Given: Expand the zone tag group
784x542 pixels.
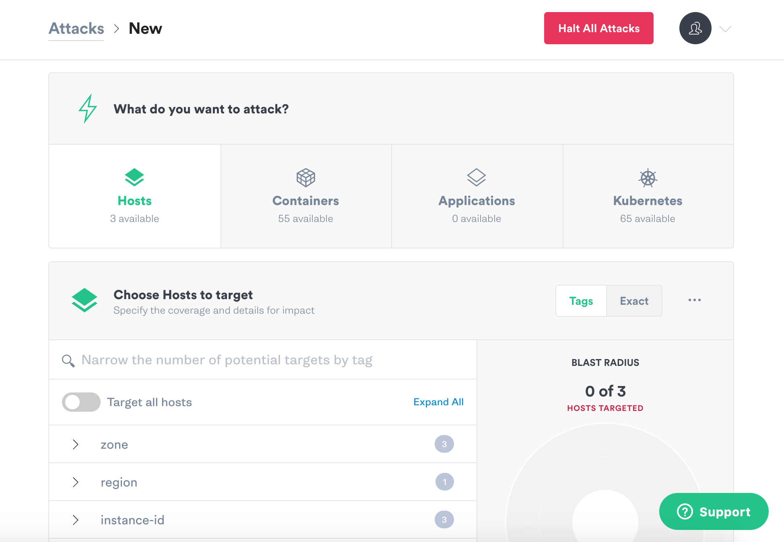Looking at the screenshot, I should coord(76,444).
